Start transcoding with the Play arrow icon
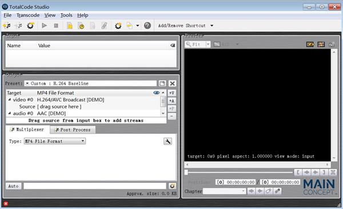The height and width of the screenshot is (209, 343). [x=44, y=26]
